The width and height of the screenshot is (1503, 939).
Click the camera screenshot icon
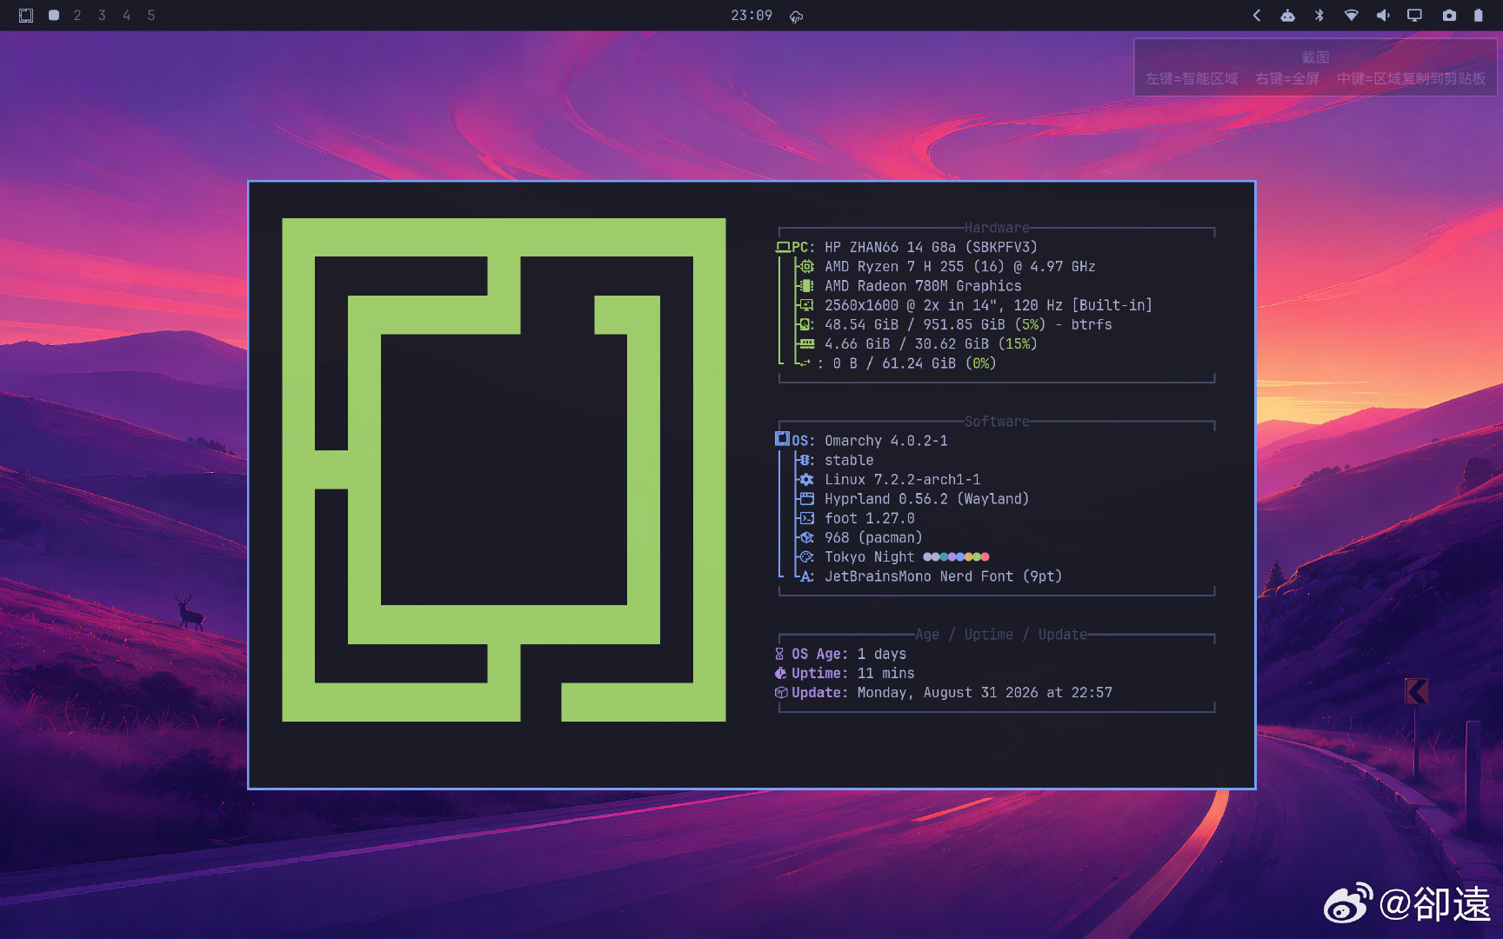click(x=1449, y=16)
